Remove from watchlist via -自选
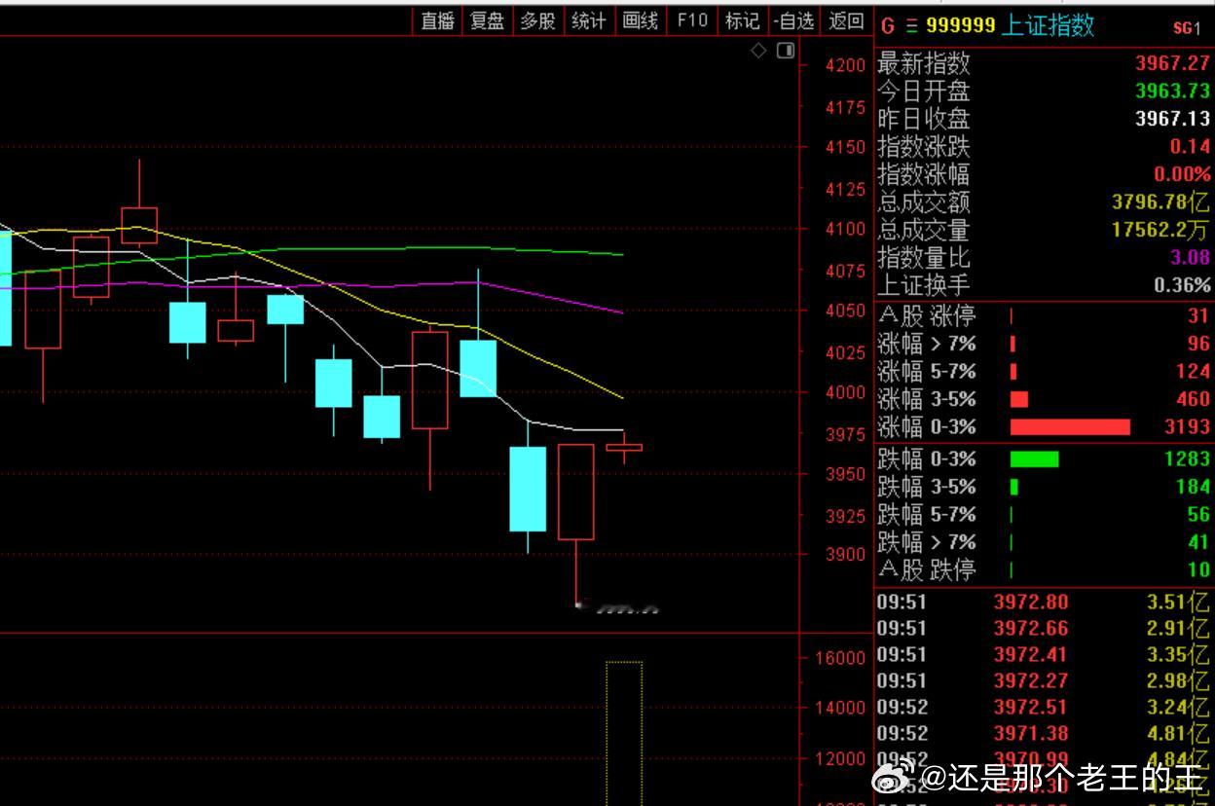This screenshot has width=1215, height=806. (793, 20)
